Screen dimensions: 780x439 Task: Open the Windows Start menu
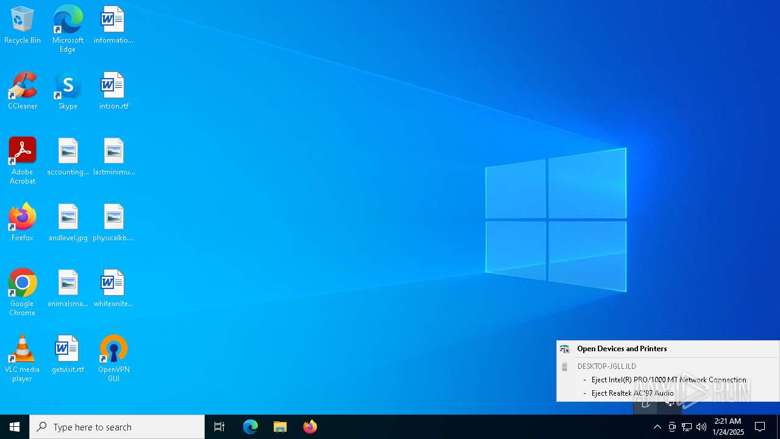tap(15, 427)
